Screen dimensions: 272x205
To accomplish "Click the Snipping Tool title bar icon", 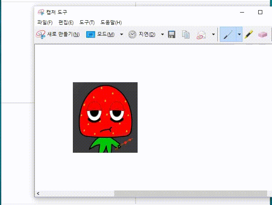I will pyautogui.click(x=41, y=12).
